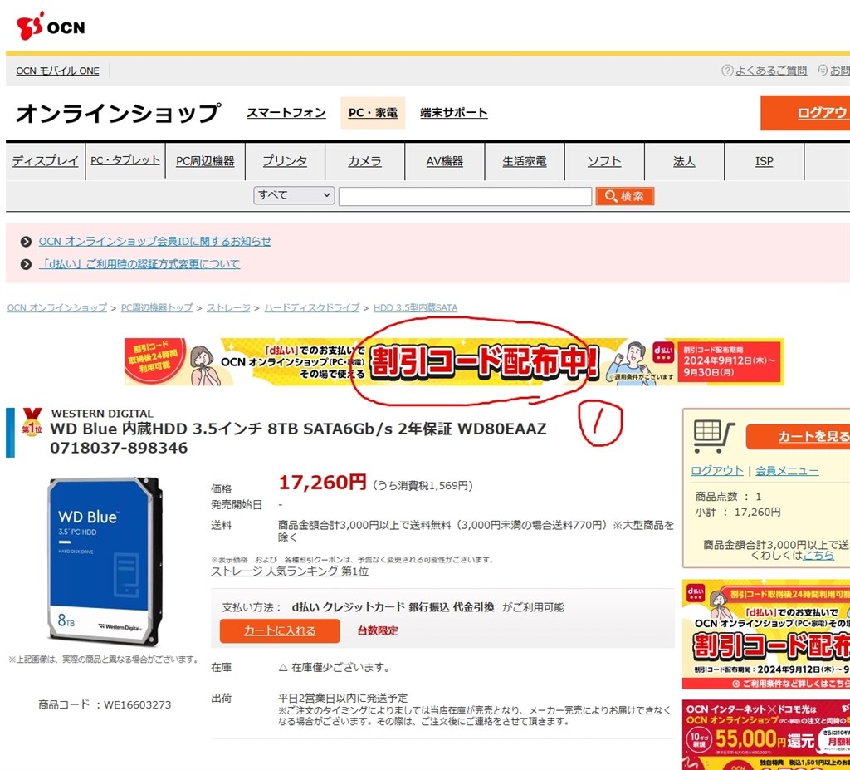
Task: Open 「d払い」認証方式変更 notice link
Action: pyautogui.click(x=139, y=264)
